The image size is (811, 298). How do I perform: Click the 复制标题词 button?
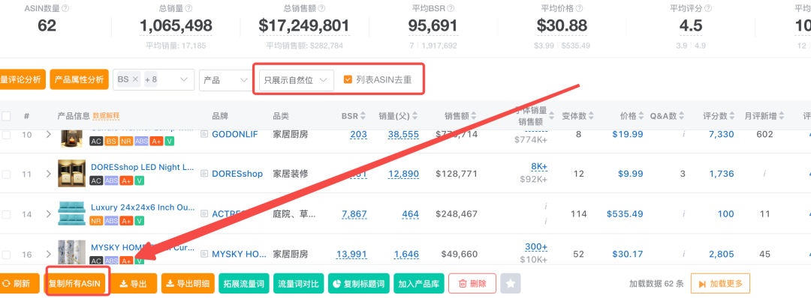click(358, 284)
